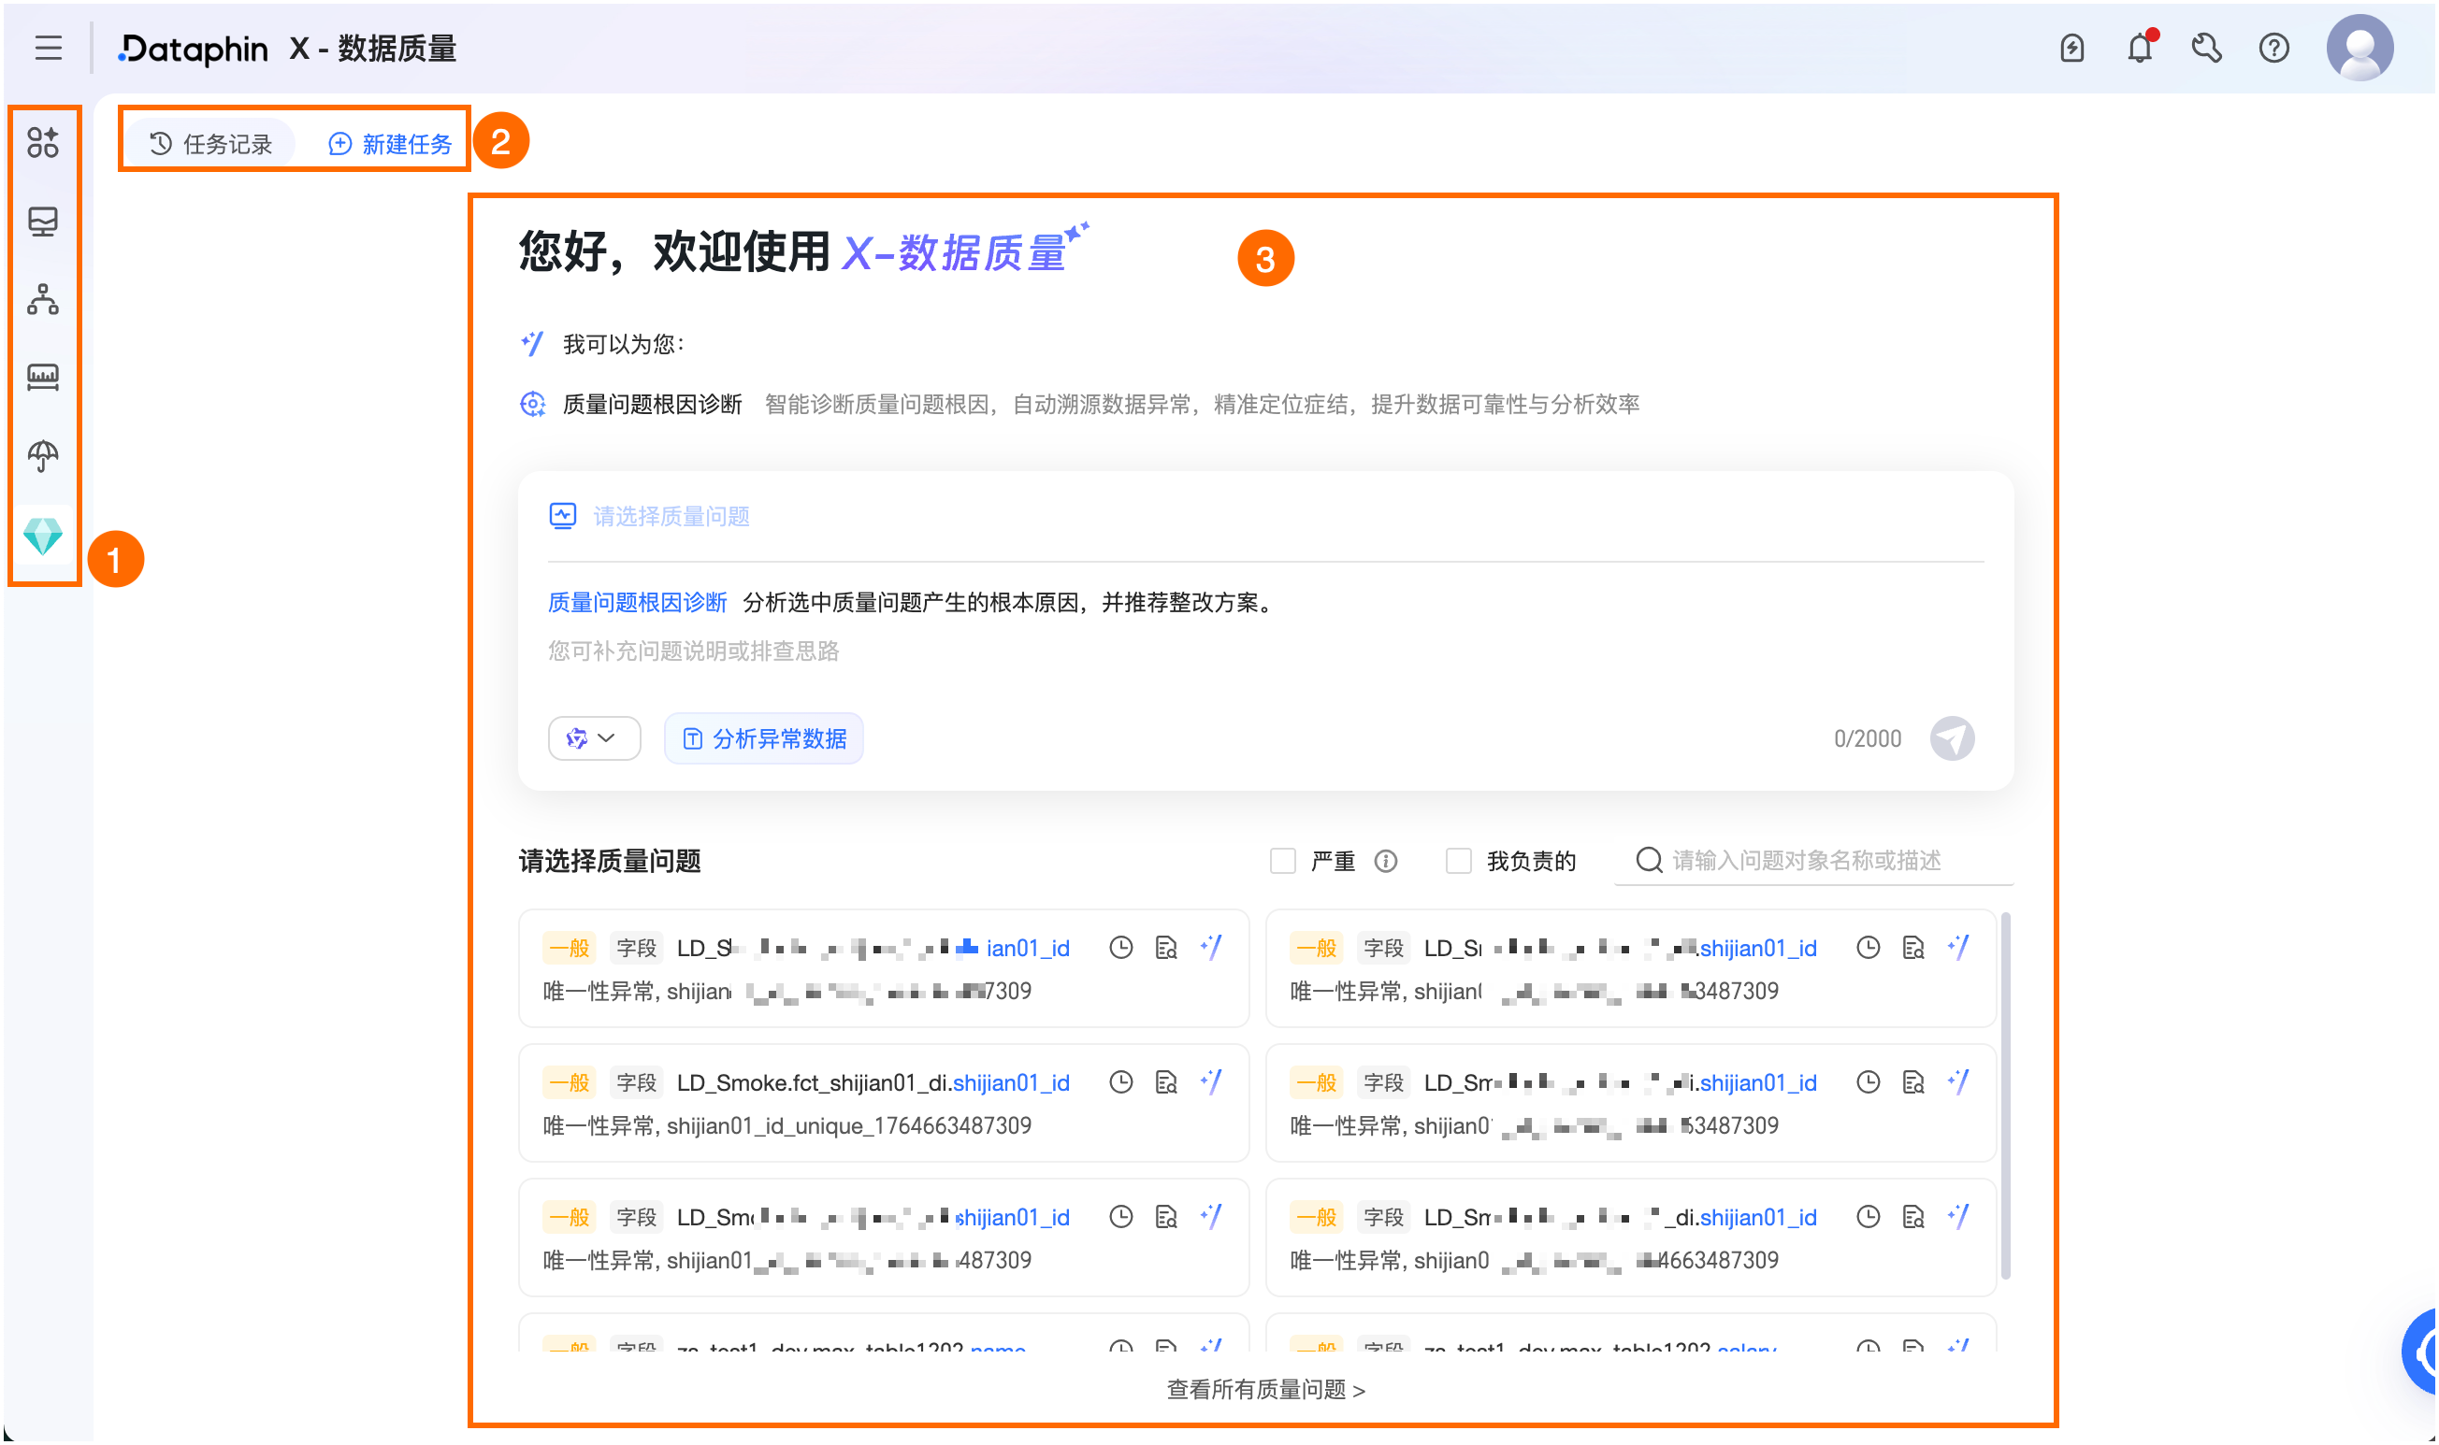Click the apps grid icon at sidebar top
The height and width of the screenshot is (1445, 2439).
coord(44,144)
